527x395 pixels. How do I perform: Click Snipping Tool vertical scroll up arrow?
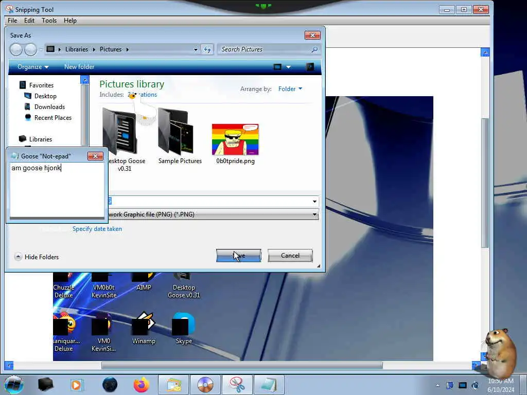[485, 52]
